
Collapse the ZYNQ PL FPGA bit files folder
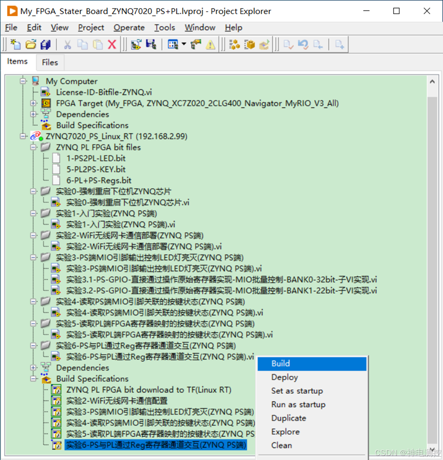34,147
